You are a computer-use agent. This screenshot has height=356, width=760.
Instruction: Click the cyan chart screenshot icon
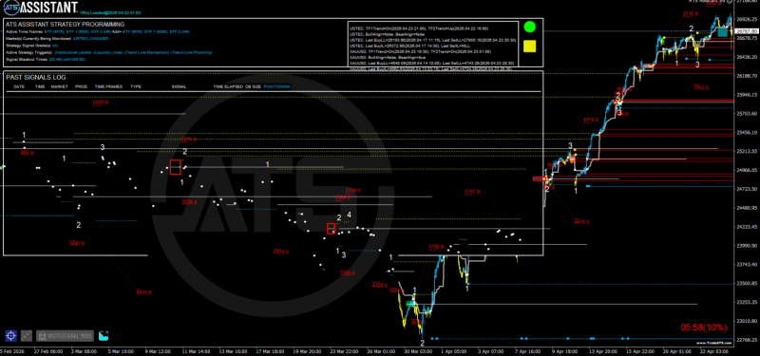(x=104, y=335)
